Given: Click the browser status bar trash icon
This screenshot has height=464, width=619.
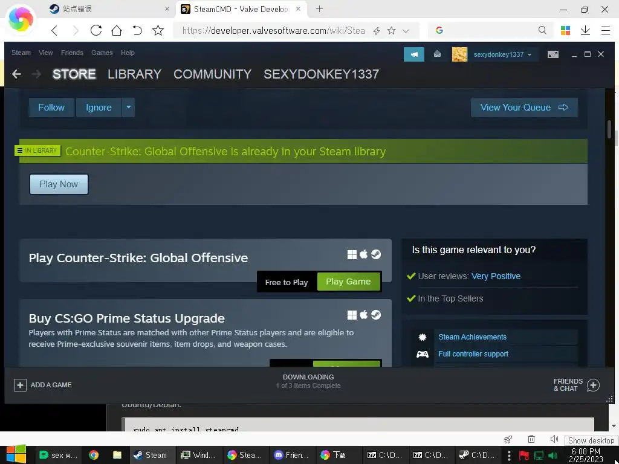Looking at the screenshot, I should [x=531, y=439].
